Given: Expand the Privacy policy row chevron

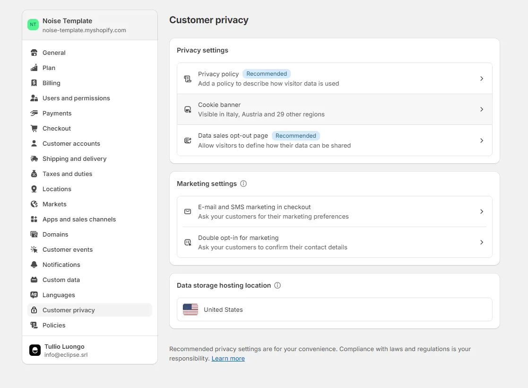Looking at the screenshot, I should (x=482, y=79).
